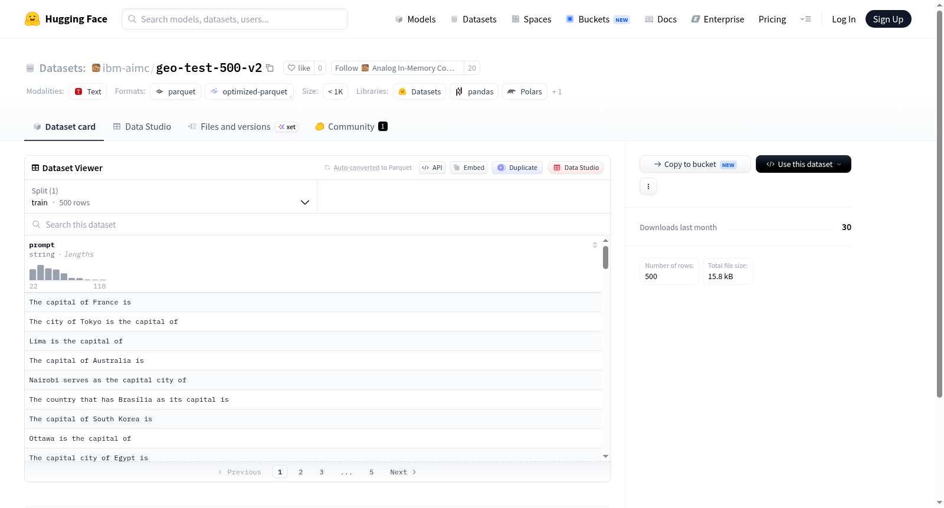
Task: Open Data Studio from the viewer header
Action: [x=576, y=168]
